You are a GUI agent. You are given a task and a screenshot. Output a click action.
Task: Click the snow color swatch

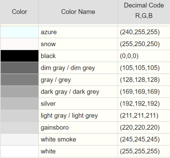(x=20, y=44)
